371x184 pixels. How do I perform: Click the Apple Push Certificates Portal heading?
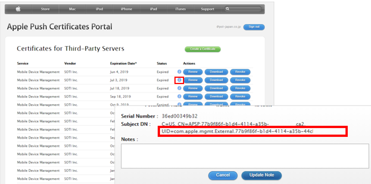(x=60, y=27)
